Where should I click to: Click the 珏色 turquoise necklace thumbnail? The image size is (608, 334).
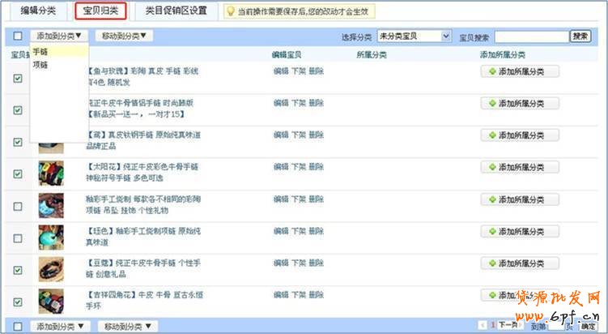(52, 237)
